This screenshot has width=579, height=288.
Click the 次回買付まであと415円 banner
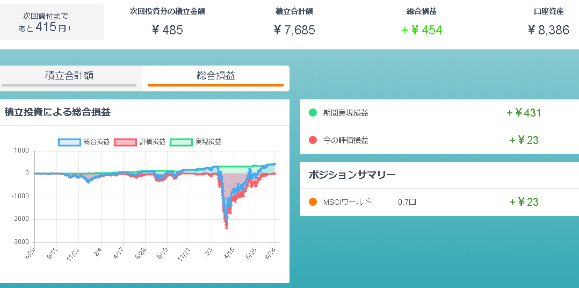pos(52,22)
